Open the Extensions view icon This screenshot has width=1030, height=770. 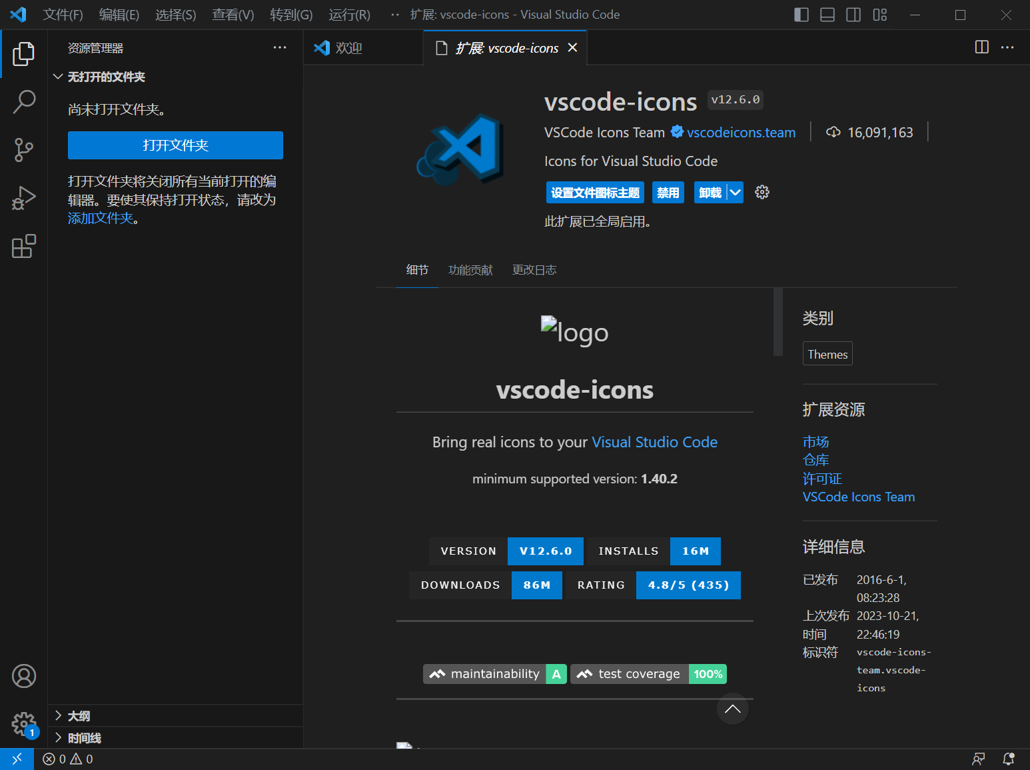tap(23, 246)
